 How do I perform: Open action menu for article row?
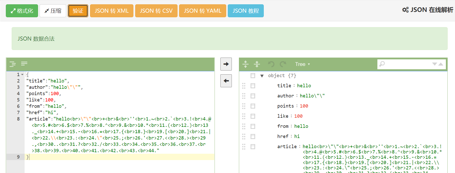pyautogui.click(x=253, y=147)
